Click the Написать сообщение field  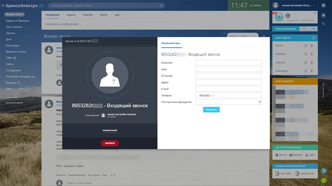click(x=155, y=24)
